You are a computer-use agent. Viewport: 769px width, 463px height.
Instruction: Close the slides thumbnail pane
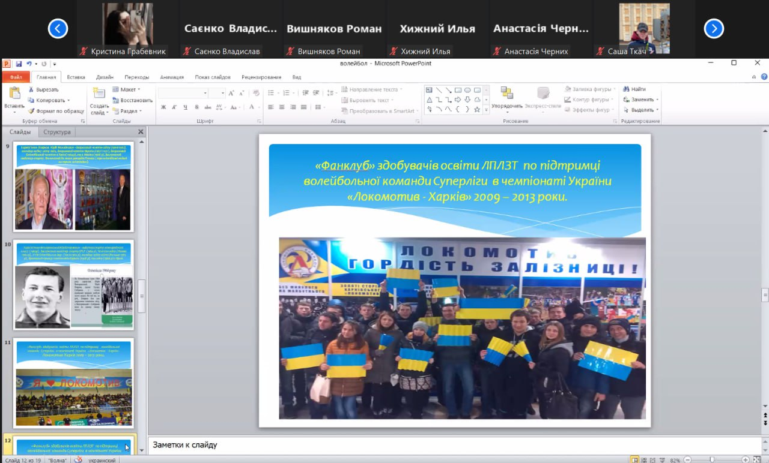pyautogui.click(x=141, y=132)
